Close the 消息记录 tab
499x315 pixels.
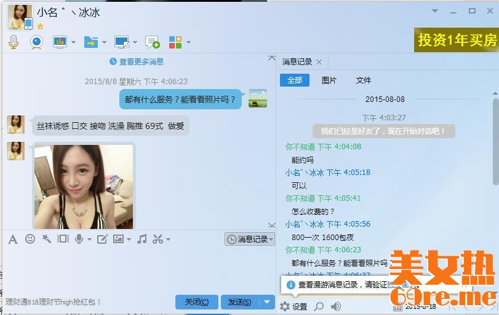coord(319,62)
